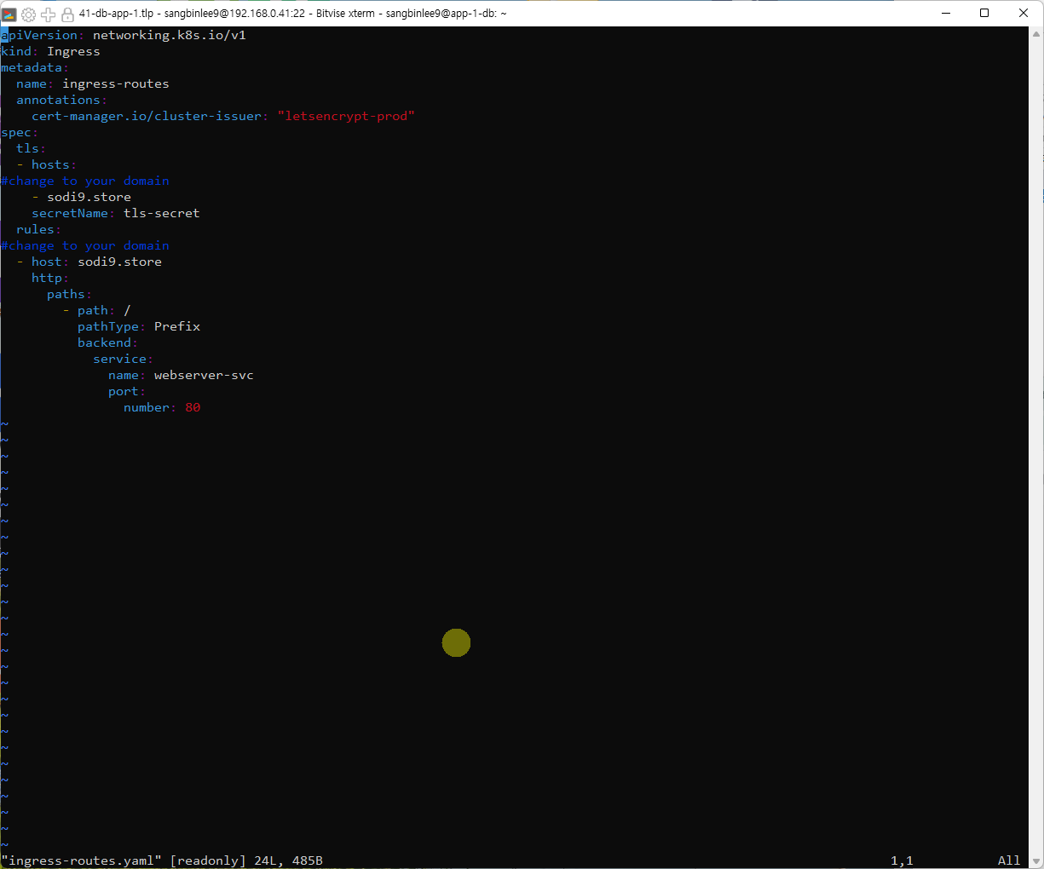Click the '24L, 485B' status text

(x=288, y=860)
